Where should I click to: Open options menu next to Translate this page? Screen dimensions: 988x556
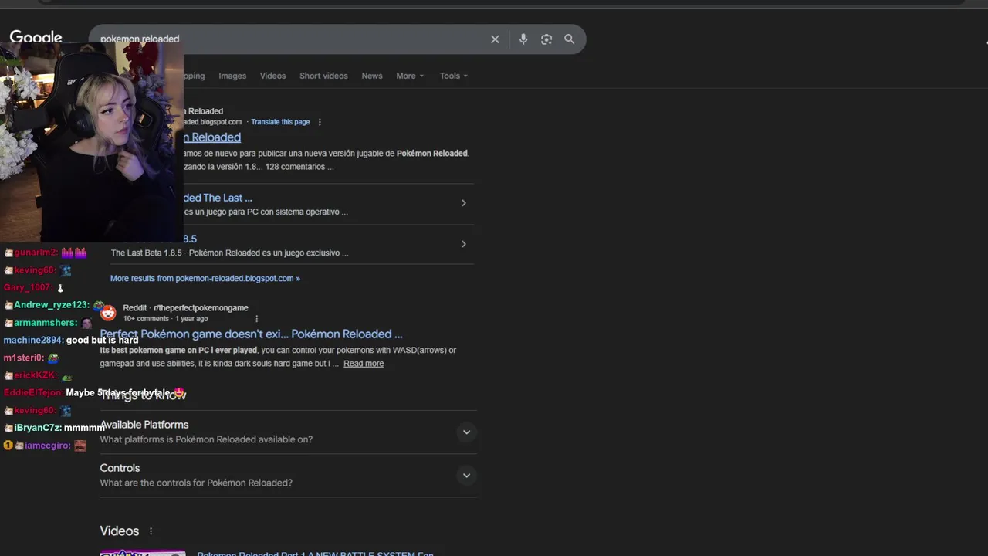pyautogui.click(x=320, y=122)
